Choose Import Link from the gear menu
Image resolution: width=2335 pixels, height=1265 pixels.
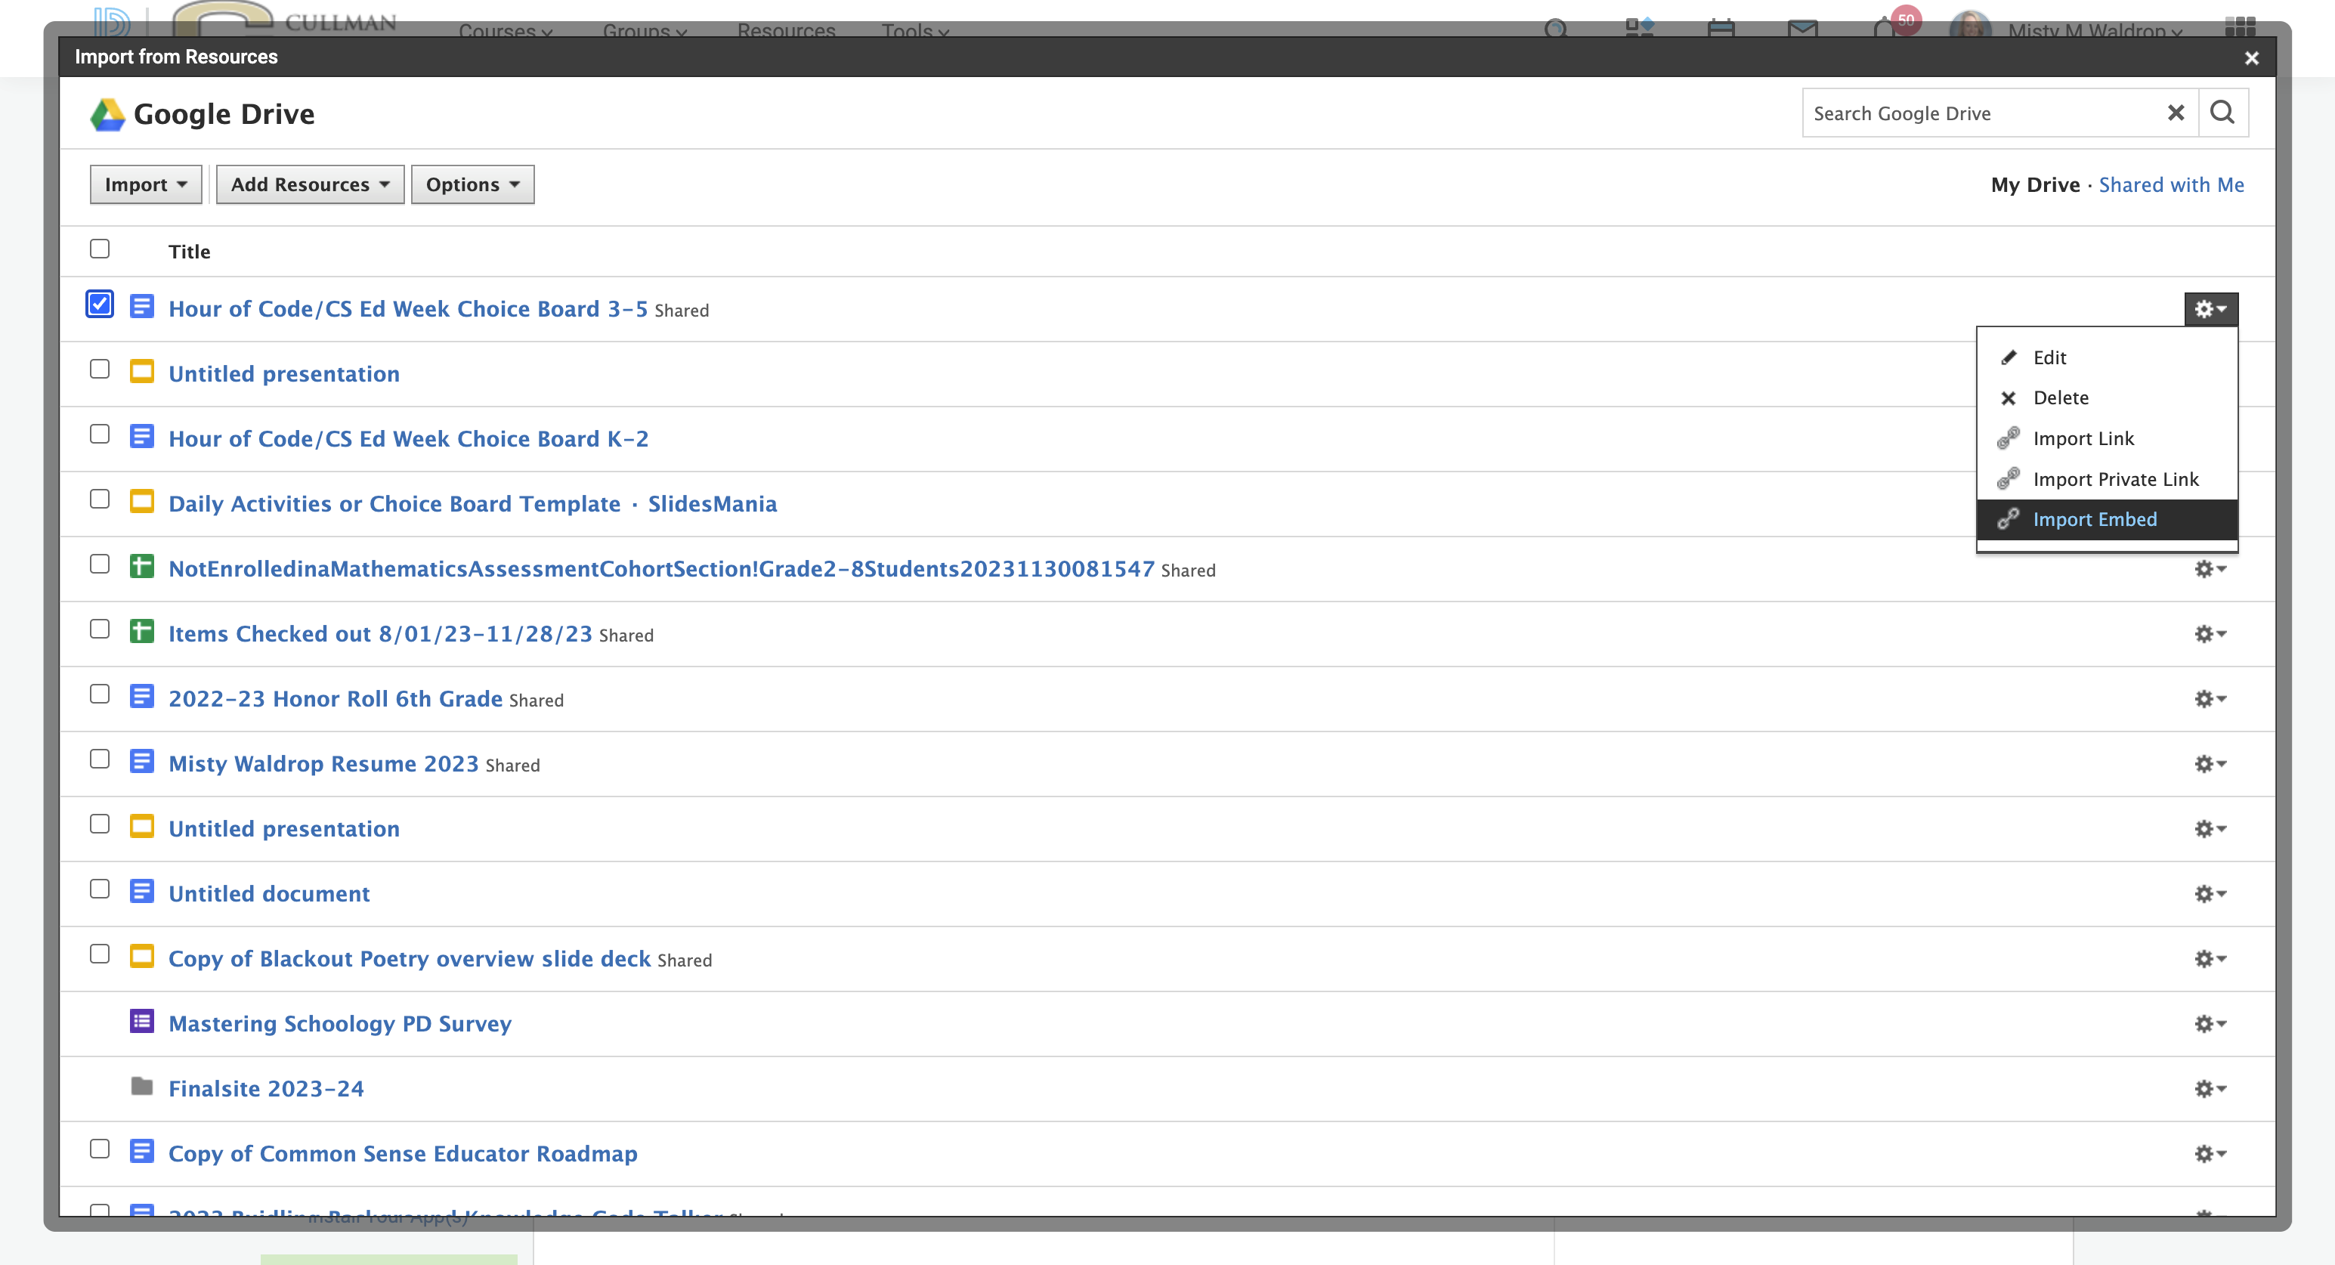[2107, 438]
